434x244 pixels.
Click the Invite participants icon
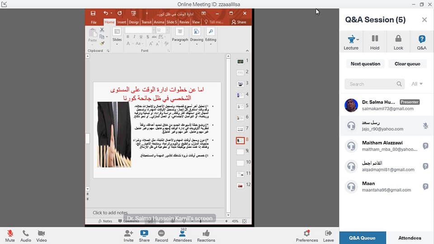[x=128, y=235]
